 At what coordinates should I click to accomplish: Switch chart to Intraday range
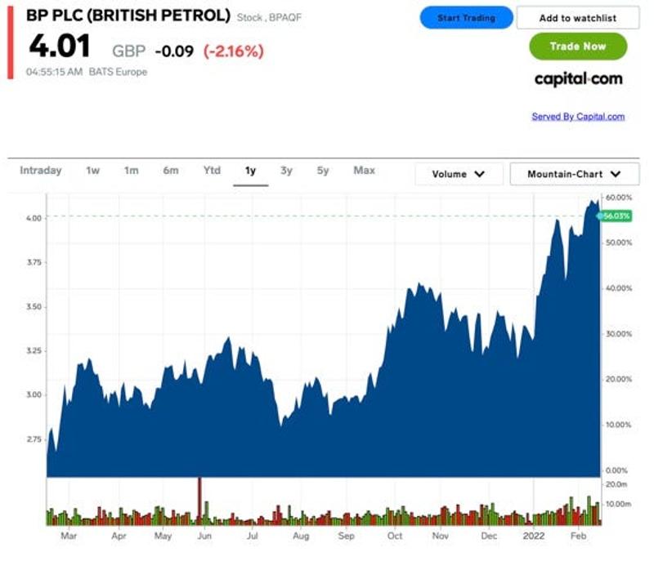point(40,171)
